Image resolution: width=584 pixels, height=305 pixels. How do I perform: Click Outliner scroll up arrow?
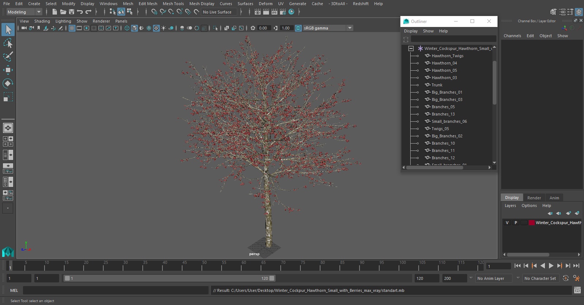click(494, 47)
